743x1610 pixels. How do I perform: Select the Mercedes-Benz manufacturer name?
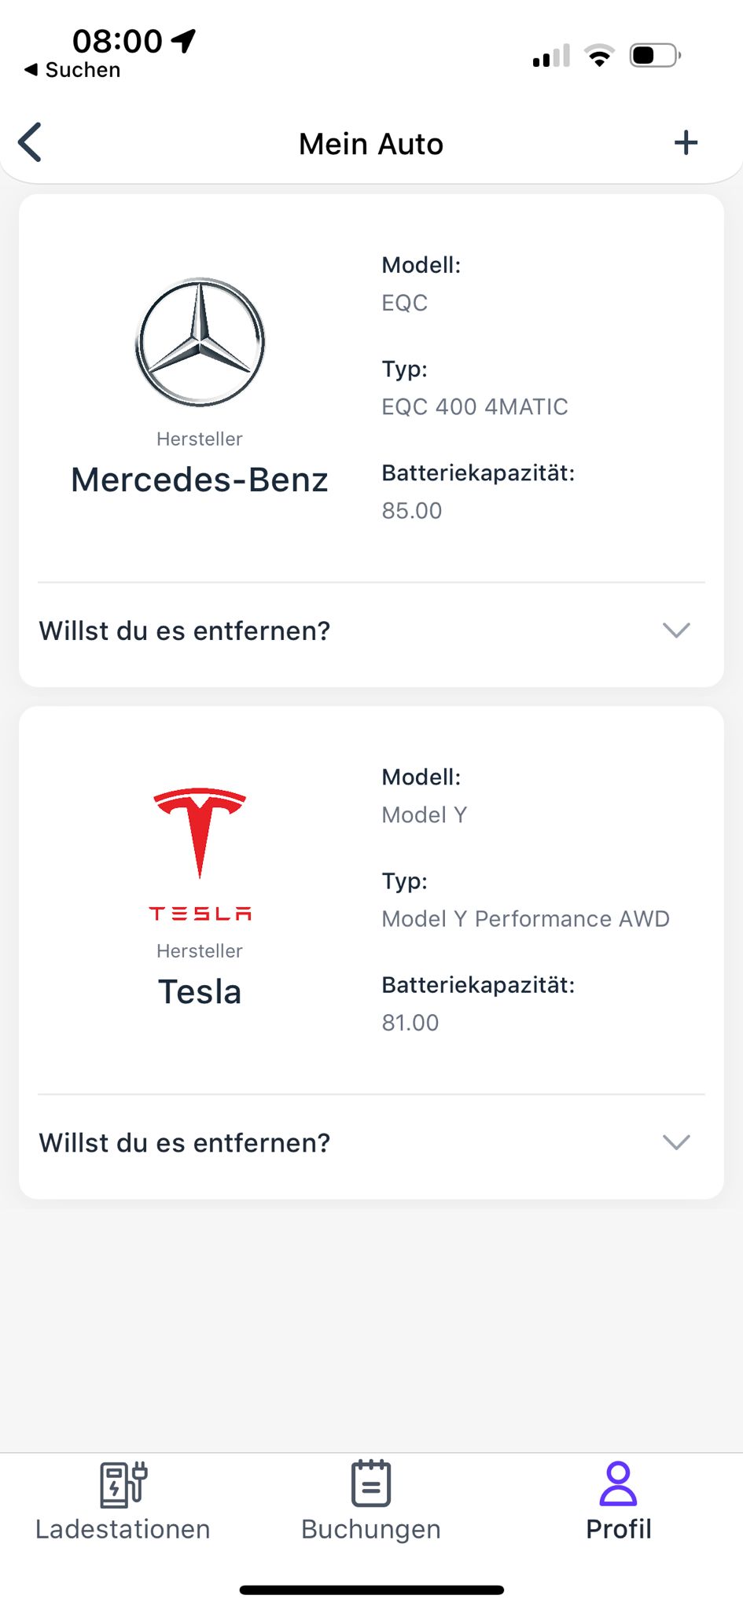tap(200, 480)
